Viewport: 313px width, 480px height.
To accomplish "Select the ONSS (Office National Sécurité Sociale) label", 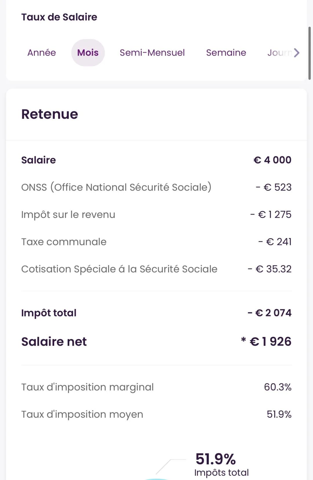I will (x=116, y=187).
